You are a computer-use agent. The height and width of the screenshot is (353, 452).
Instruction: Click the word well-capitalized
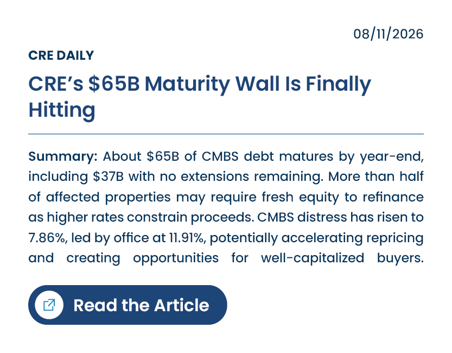click(313, 258)
